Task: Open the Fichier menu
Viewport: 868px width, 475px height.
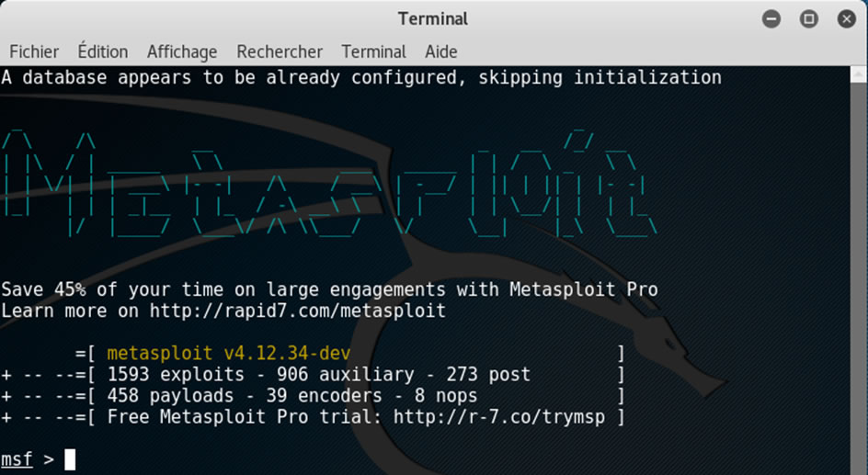Action: click(34, 52)
